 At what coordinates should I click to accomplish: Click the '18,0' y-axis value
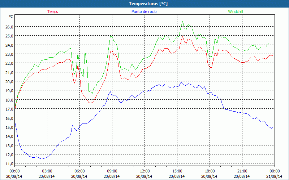click(9, 100)
